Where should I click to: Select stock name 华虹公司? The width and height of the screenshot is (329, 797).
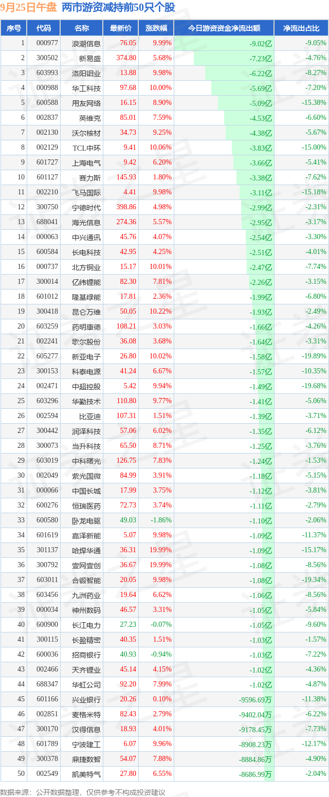86,685
